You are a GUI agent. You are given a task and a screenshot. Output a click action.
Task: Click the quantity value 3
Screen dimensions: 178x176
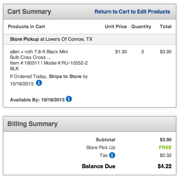pos(142,52)
